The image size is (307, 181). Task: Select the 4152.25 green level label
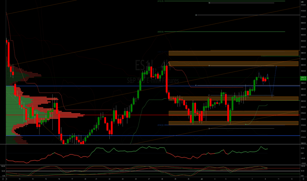click(x=160, y=1)
